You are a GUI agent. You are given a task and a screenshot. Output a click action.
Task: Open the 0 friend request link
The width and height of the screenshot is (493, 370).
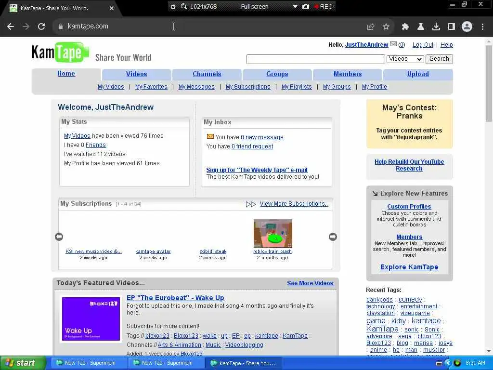pos(252,146)
